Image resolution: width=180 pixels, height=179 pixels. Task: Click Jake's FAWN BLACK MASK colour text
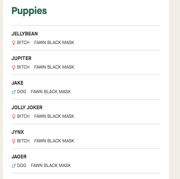(x=51, y=92)
